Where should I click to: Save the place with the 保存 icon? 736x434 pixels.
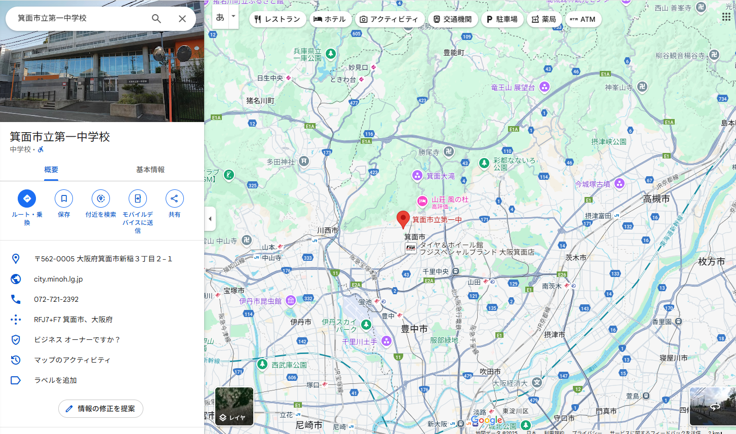click(x=64, y=199)
